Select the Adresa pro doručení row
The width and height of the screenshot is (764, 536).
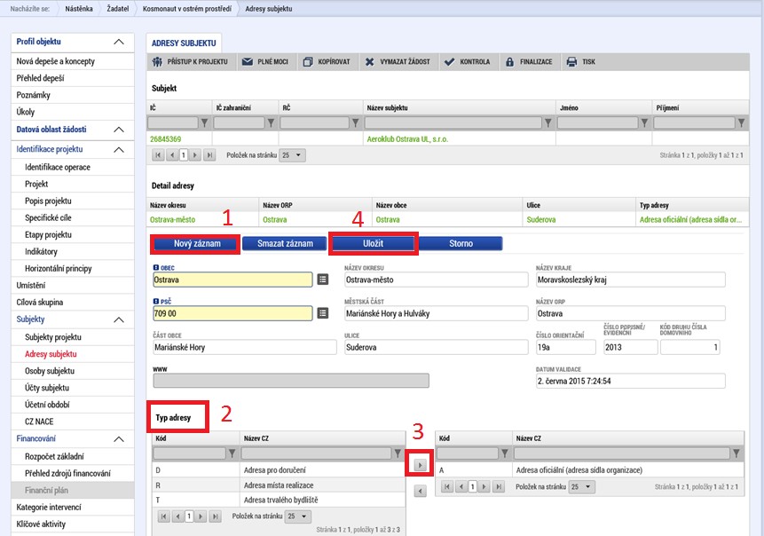[x=279, y=470]
